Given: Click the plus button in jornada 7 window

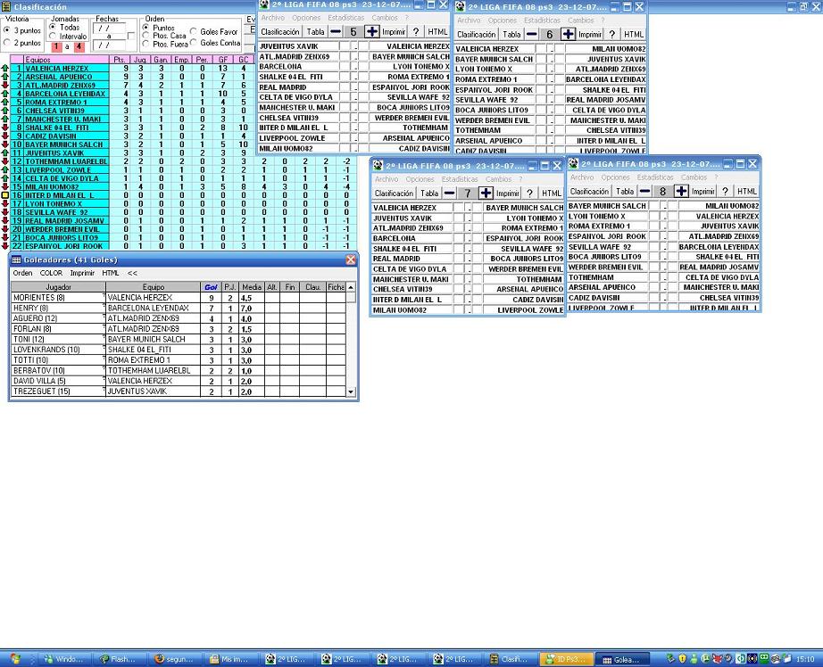Looking at the screenshot, I should (x=486, y=193).
